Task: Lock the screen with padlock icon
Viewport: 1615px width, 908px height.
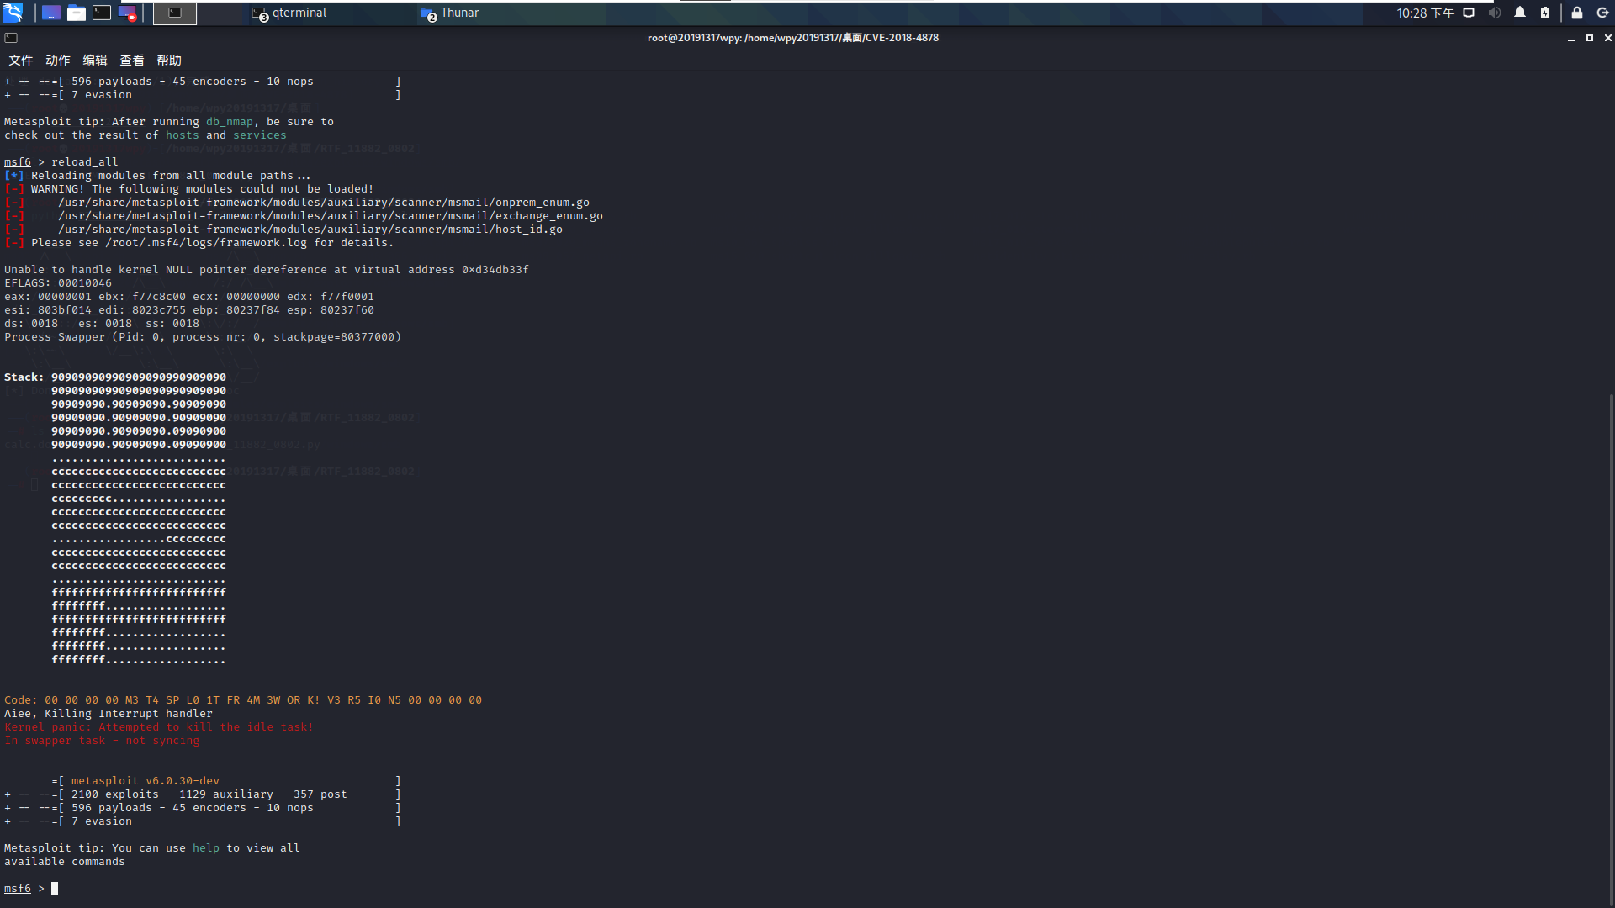Action: coord(1577,13)
